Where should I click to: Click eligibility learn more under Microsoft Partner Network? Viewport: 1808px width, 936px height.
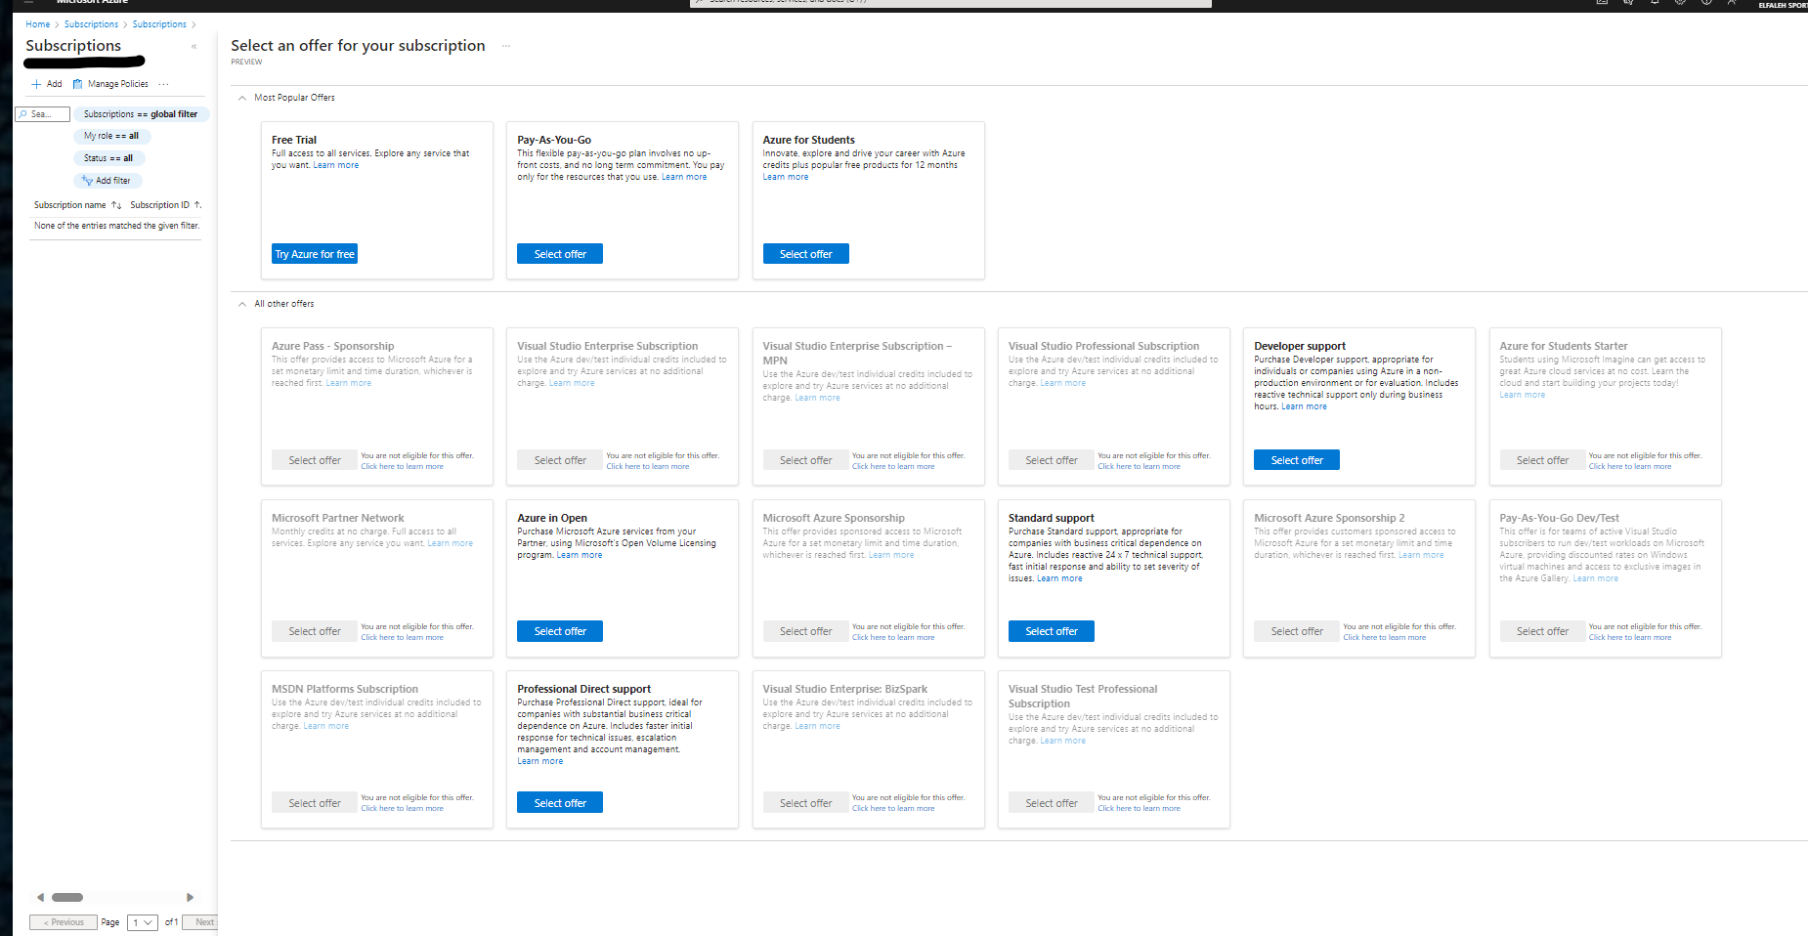pos(402,637)
